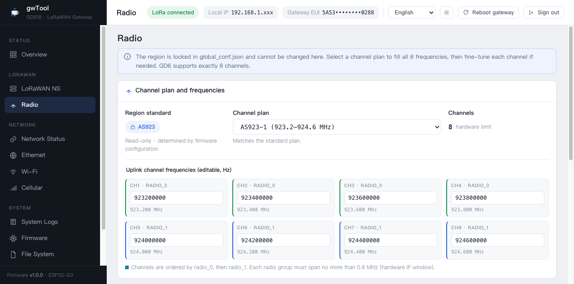Viewport: 574px width, 284px height.
Task: Click the sidebar vertical scrollbar
Action: pyautogui.click(x=104, y=128)
